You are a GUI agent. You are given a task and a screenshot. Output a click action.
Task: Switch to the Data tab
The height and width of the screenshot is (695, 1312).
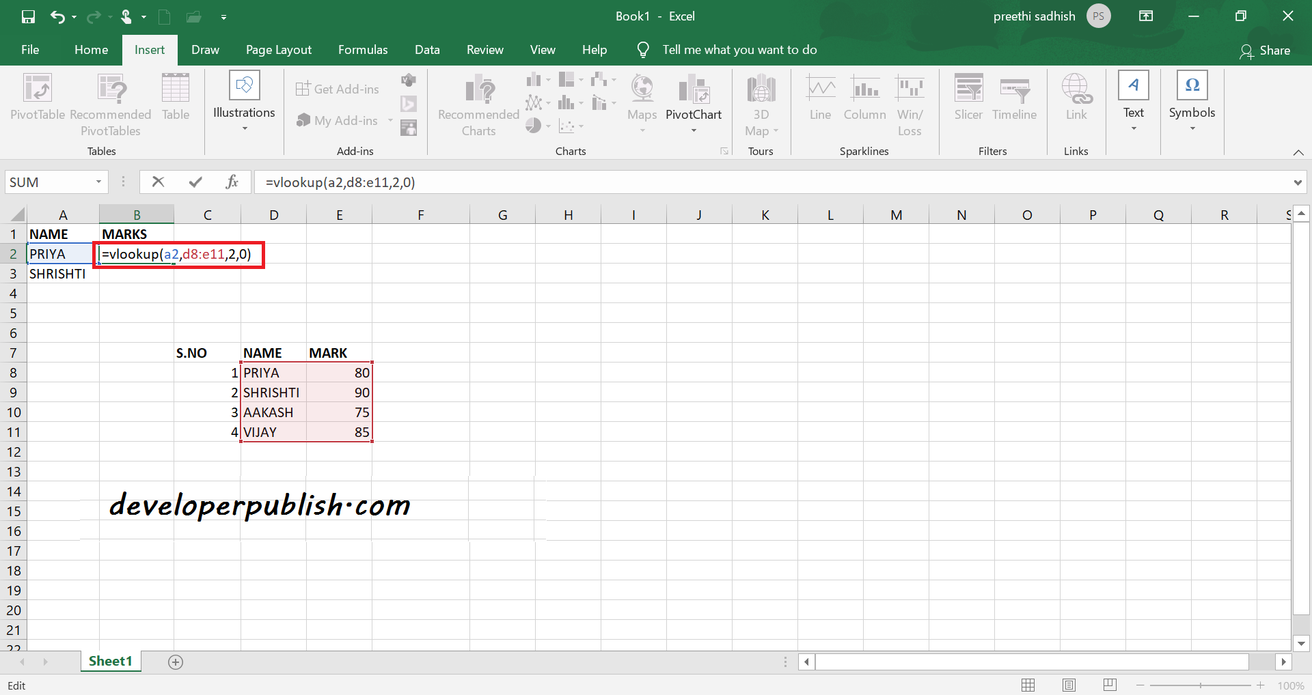[x=427, y=50]
